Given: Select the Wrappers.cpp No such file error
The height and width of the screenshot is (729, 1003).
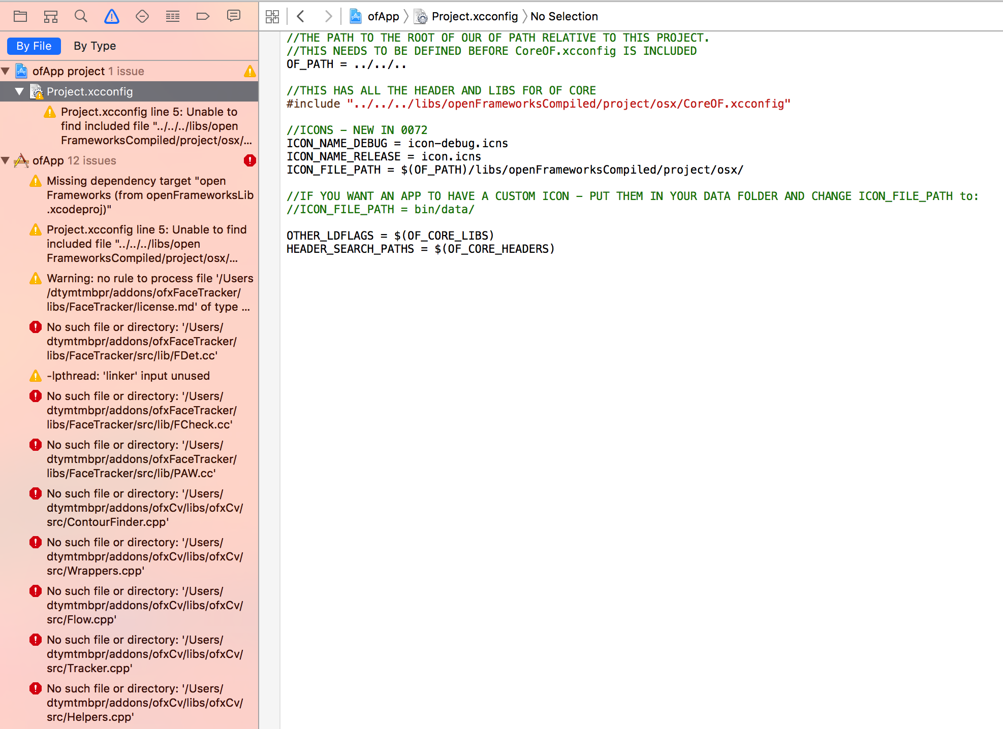Looking at the screenshot, I should [129, 556].
